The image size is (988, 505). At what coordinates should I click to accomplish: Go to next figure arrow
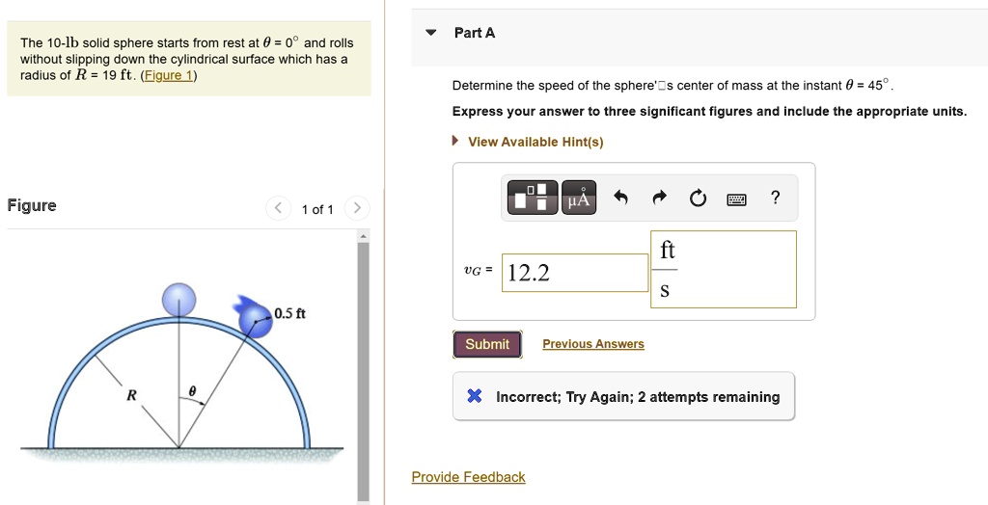(356, 208)
